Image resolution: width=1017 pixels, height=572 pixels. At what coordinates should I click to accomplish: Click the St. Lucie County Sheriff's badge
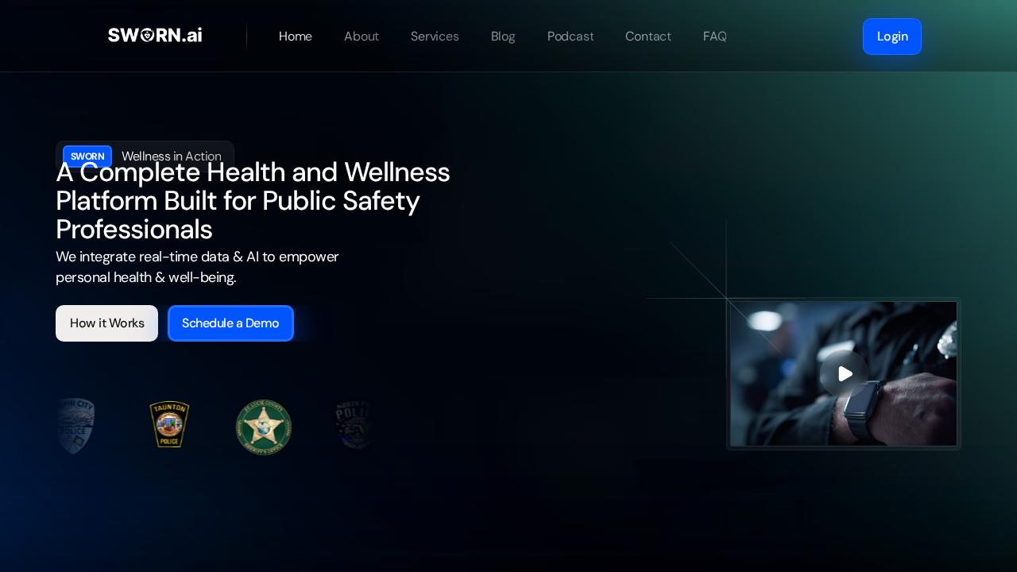[263, 427]
